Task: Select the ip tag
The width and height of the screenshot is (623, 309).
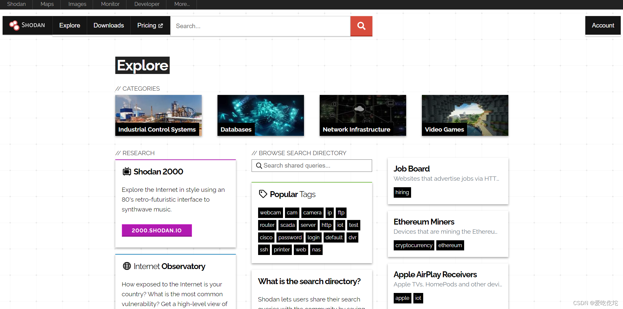Action: pyautogui.click(x=330, y=213)
